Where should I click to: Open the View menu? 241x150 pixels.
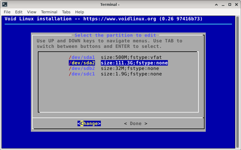(32, 12)
